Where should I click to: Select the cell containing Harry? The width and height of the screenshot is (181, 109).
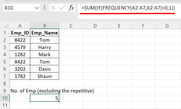point(45,47)
